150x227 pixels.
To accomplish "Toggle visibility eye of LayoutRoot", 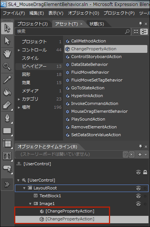I will pos(138,188).
